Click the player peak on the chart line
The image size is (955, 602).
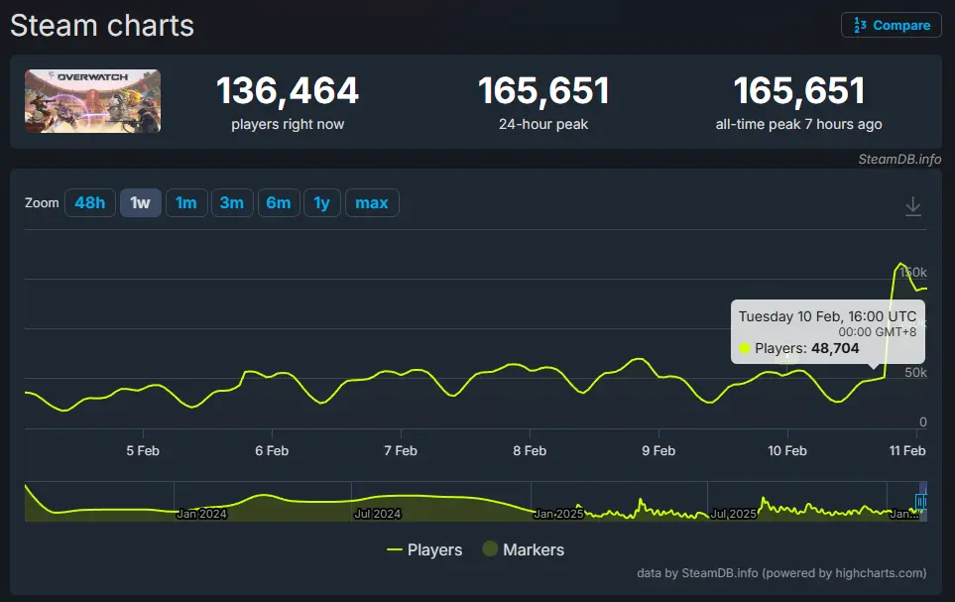coord(901,264)
